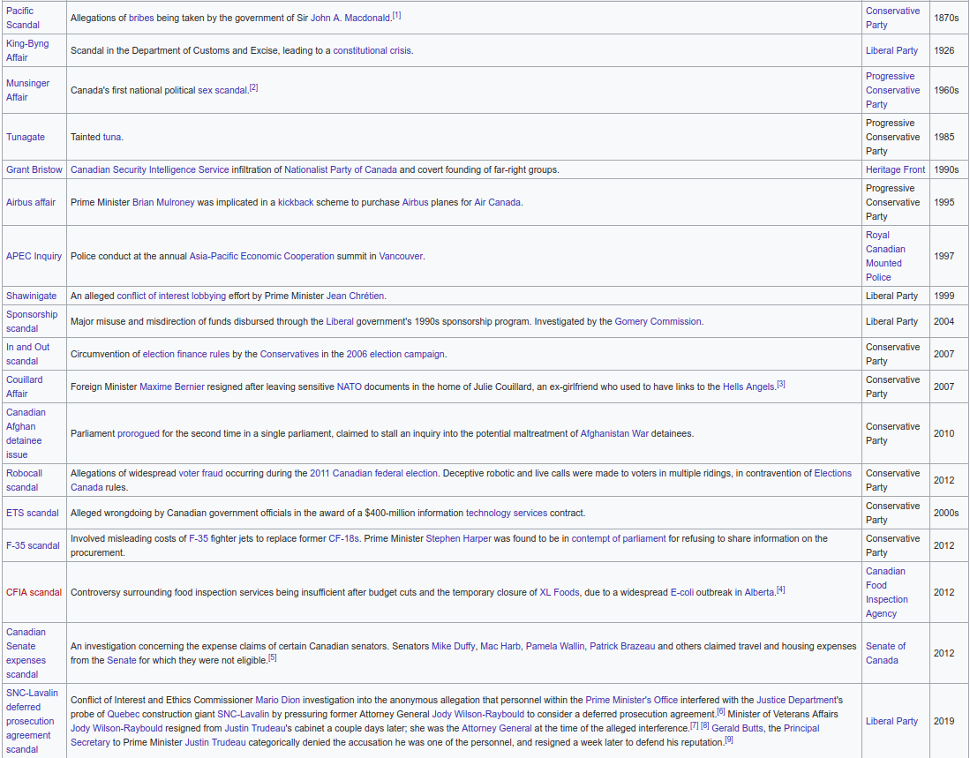Click the John A. Macdonald link
Viewport: 970px width, 758px height.
(x=350, y=19)
